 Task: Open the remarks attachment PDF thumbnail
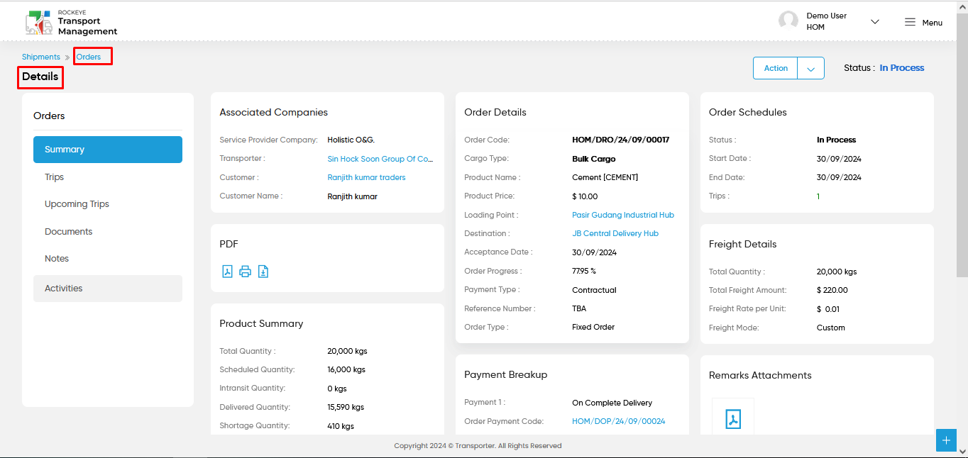[x=733, y=419]
